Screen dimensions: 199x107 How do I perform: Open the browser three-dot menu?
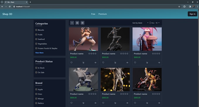pyautogui.click(x=198, y=6)
